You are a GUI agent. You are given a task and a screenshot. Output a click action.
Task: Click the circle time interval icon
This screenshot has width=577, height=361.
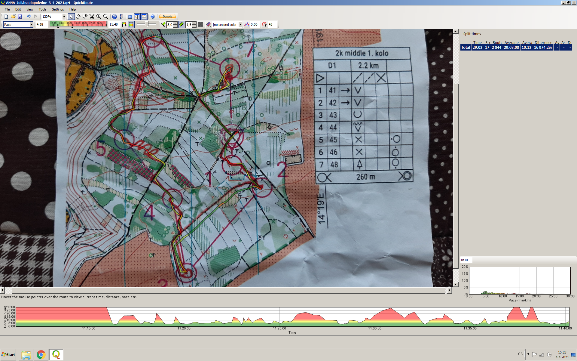coord(264,25)
